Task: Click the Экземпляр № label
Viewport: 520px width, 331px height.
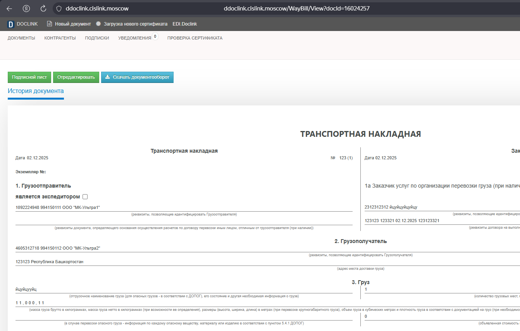Action: (31, 172)
